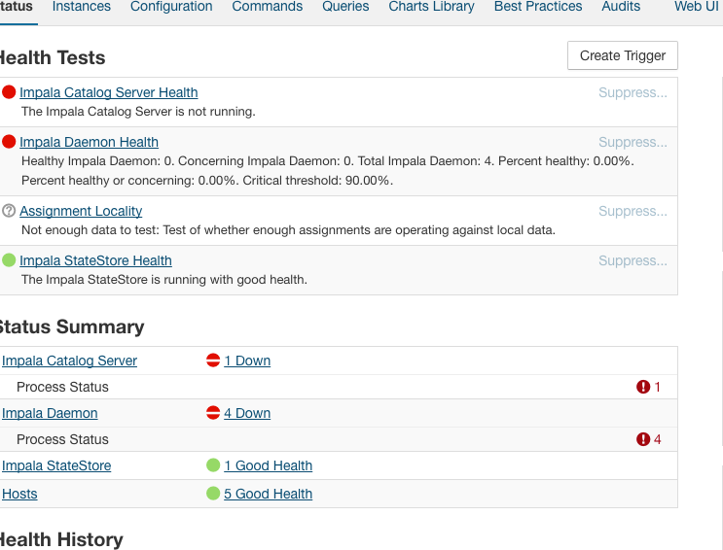Screen dimensions: 723x550
Task: Open the Commands tab
Action: coord(267,7)
